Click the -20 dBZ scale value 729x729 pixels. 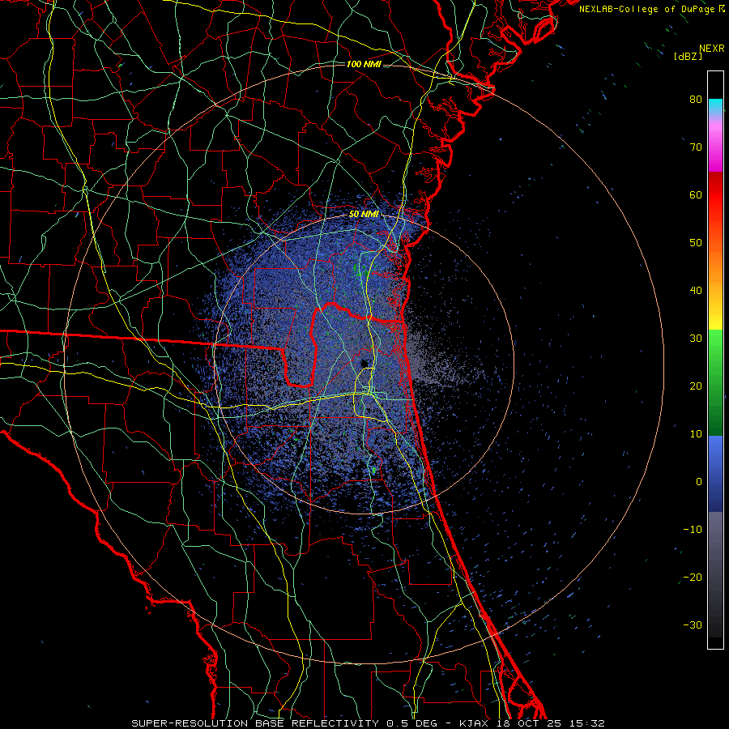[693, 577]
